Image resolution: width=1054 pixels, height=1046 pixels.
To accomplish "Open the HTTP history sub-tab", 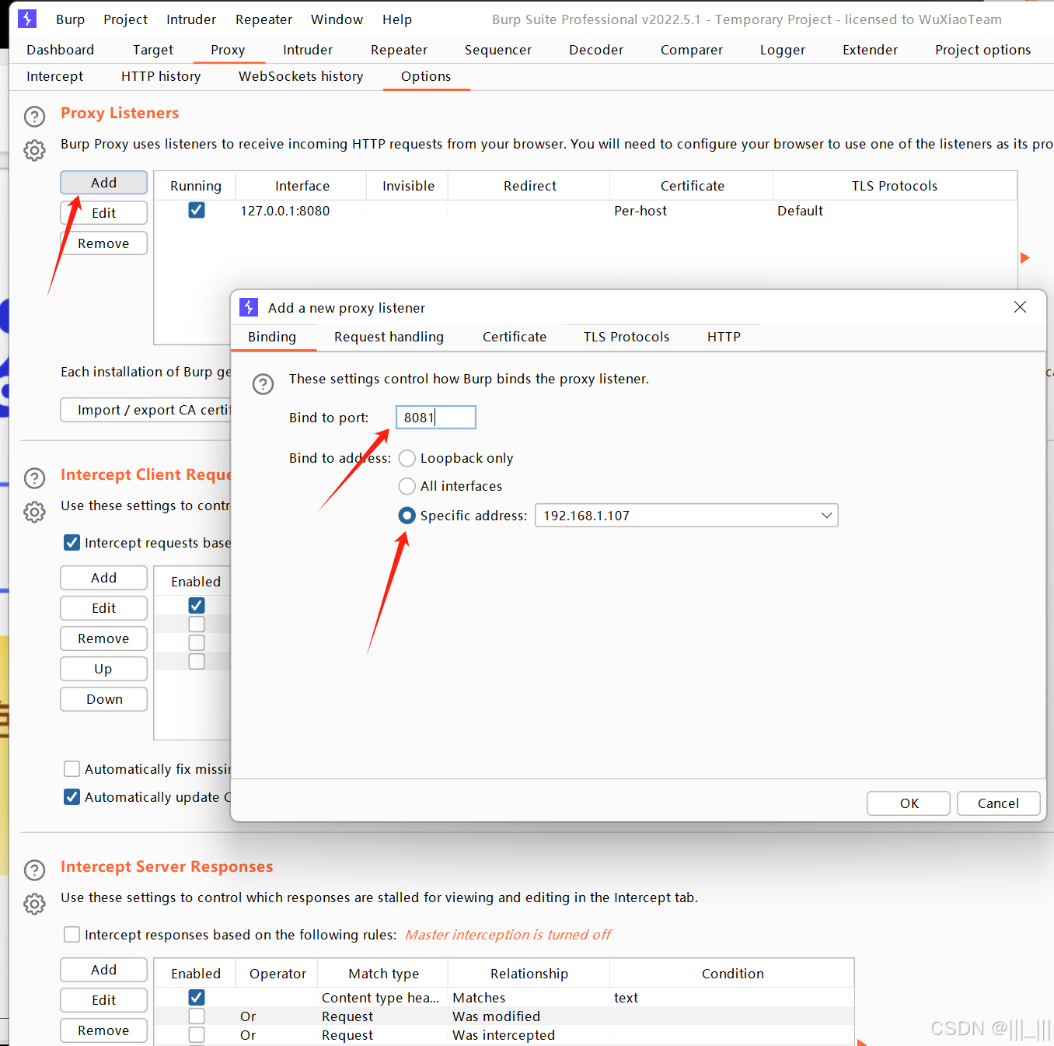I will (161, 76).
